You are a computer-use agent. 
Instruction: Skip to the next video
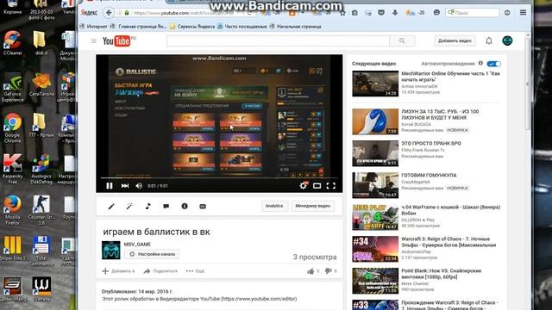pos(125,186)
